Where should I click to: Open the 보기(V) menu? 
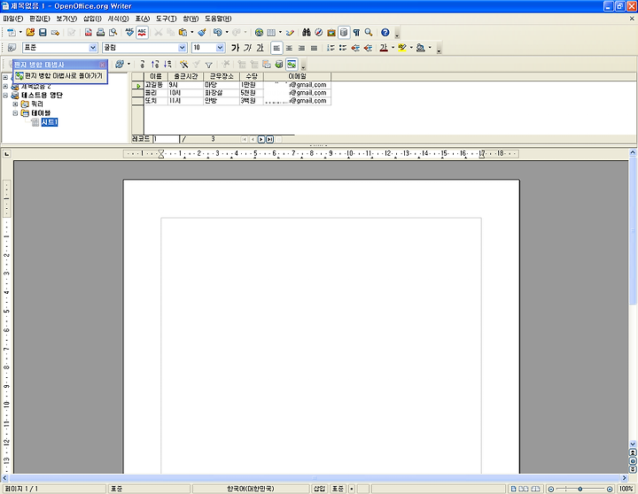(x=66, y=19)
